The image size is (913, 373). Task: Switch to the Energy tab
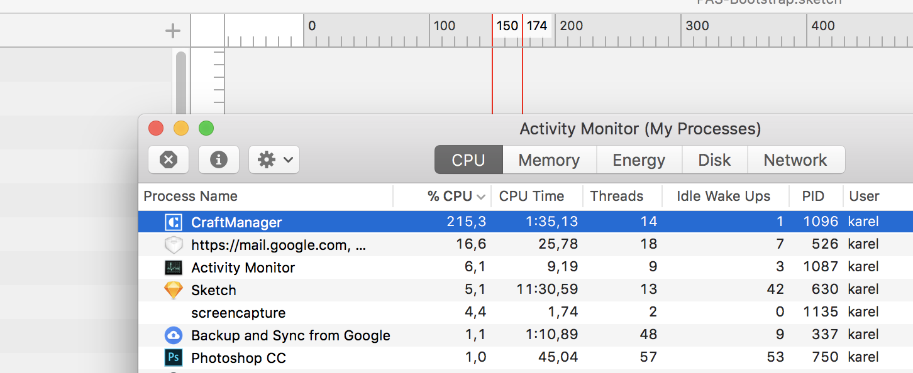(639, 160)
